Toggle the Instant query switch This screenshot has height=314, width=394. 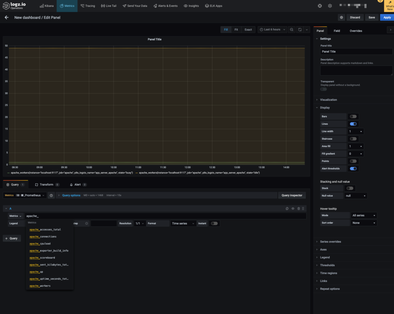(214, 223)
